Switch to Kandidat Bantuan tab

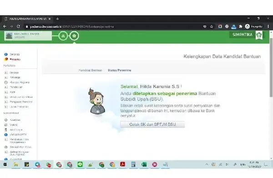pyautogui.click(x=90, y=70)
